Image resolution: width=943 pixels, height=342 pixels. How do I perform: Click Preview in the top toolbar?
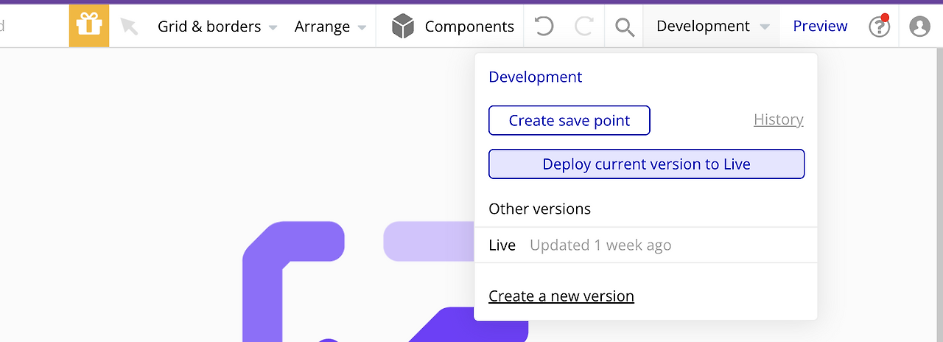click(x=820, y=27)
